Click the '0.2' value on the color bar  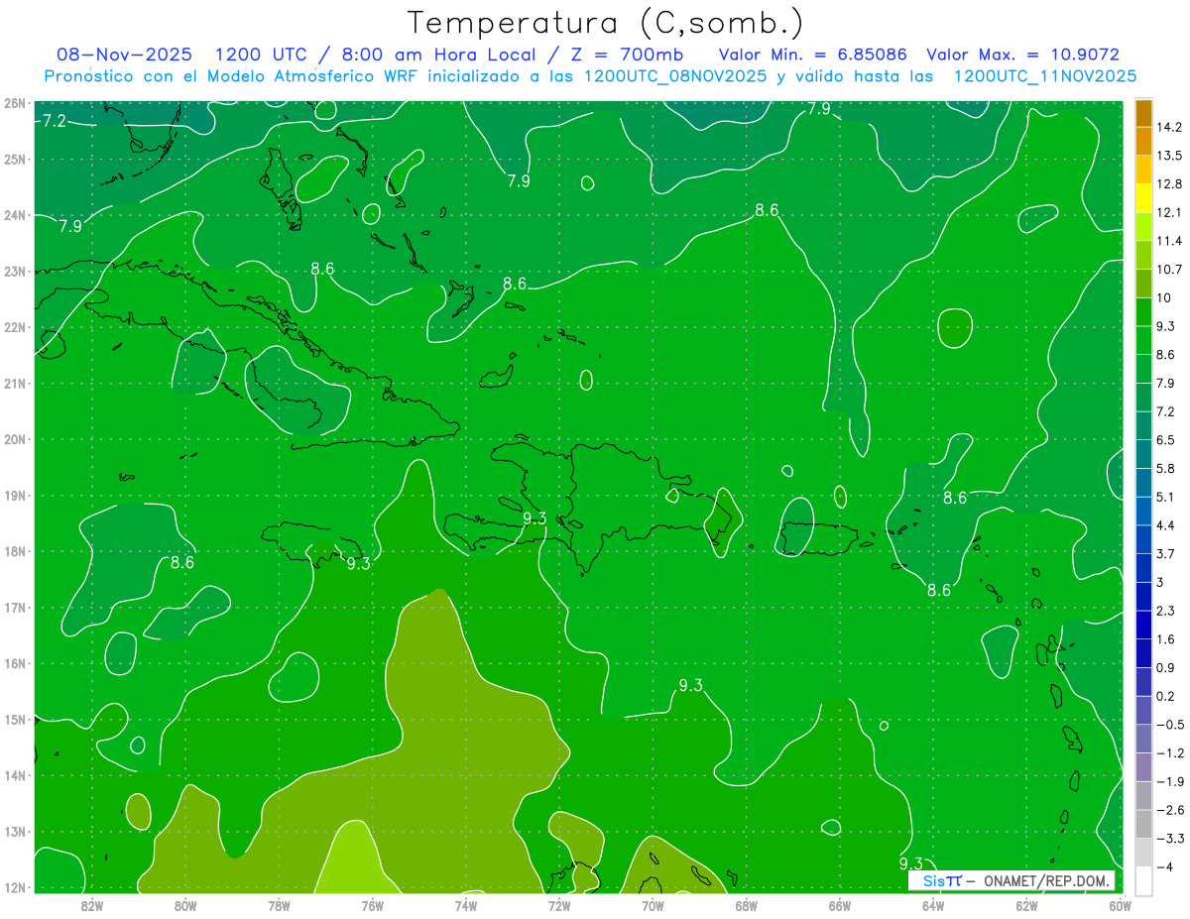pyautogui.click(x=1165, y=696)
